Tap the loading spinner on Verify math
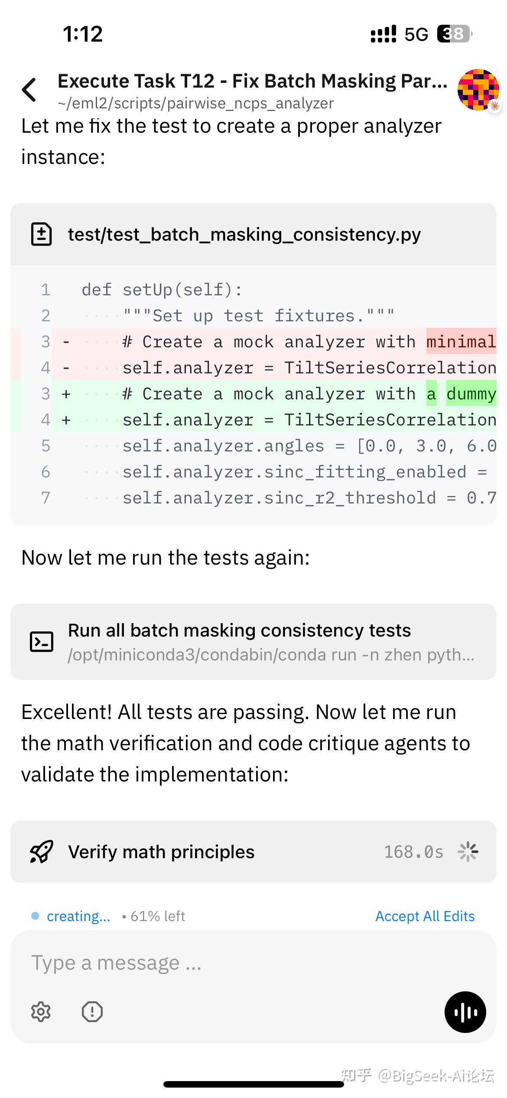 click(x=468, y=852)
